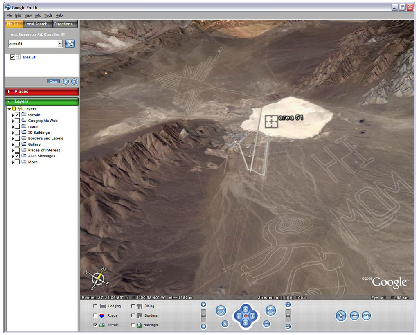Screen dimensions: 419x335
Task: Click the terrain folder icon in Layers
Action: click(x=24, y=115)
